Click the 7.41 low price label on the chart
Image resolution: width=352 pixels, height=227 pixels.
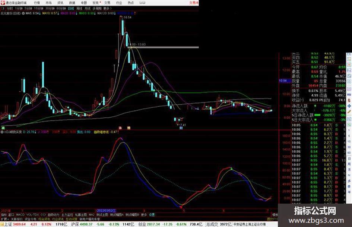(x=183, y=125)
